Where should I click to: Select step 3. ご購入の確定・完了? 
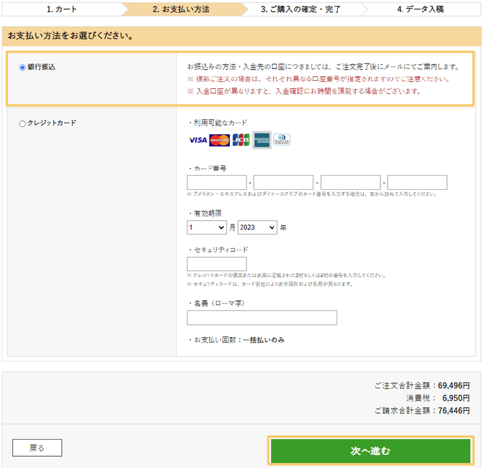tap(301, 9)
